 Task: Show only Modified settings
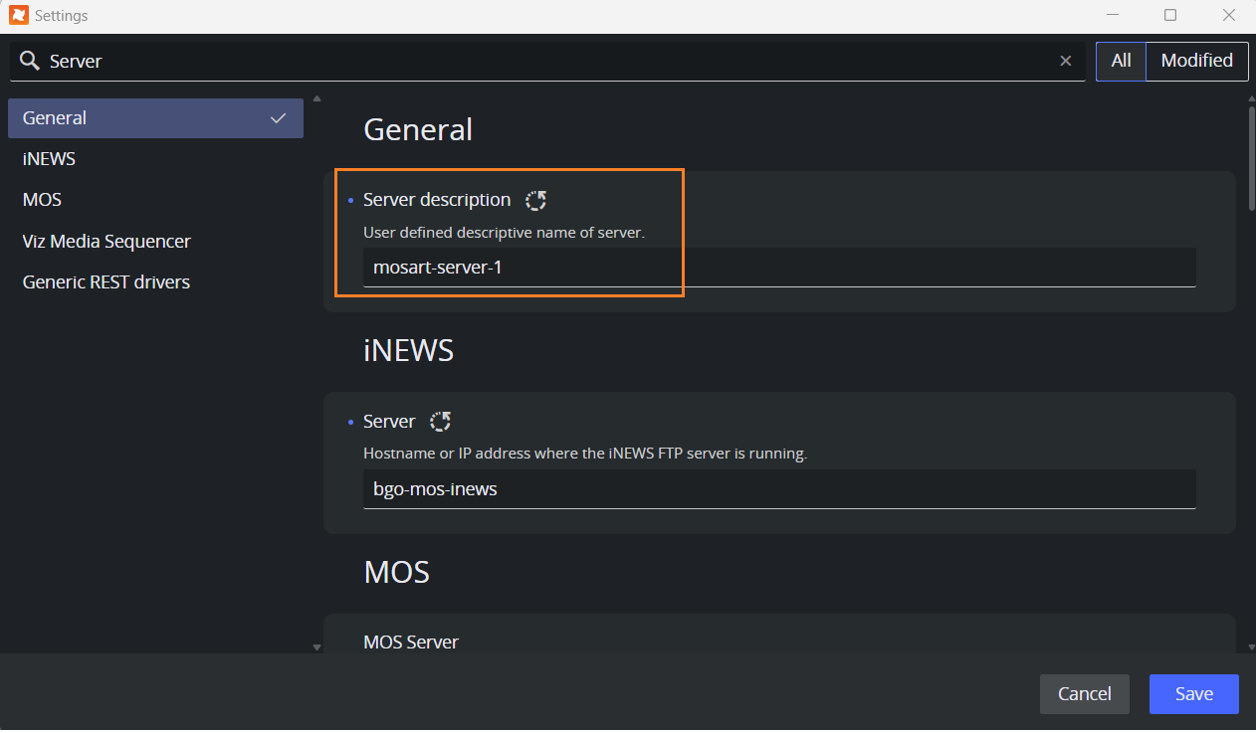(1196, 61)
